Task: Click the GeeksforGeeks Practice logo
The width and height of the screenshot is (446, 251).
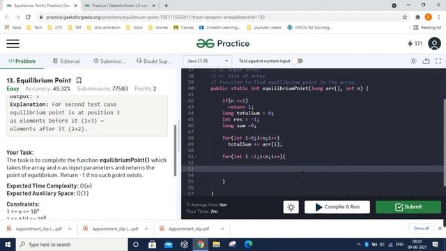Action: tap(223, 43)
